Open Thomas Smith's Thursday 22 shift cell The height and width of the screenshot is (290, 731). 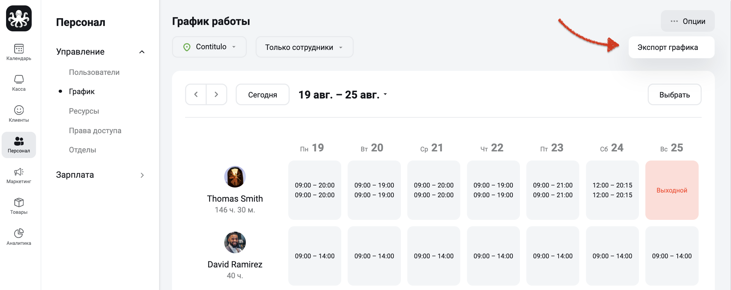pos(493,190)
